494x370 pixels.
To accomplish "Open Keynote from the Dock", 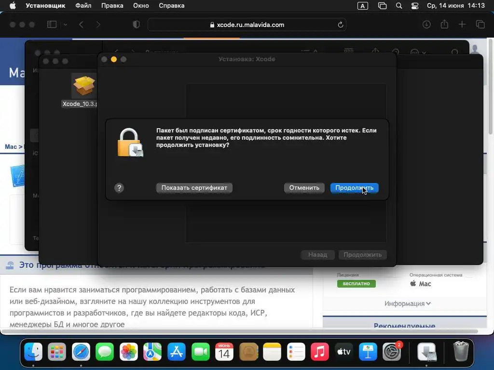I will click(x=368, y=351).
